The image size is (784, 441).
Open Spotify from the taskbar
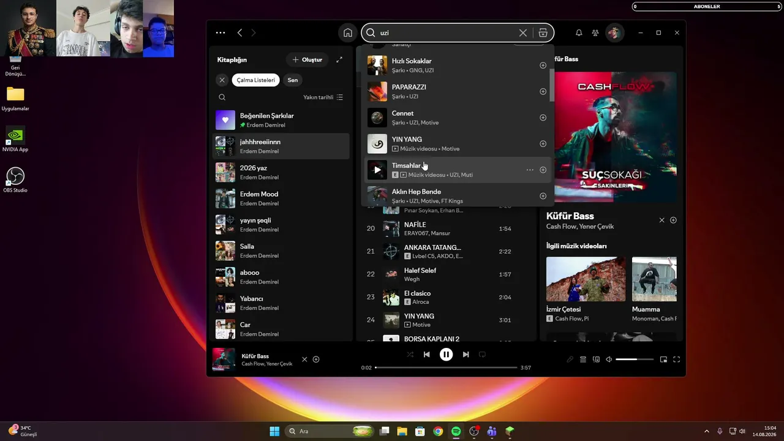(x=456, y=431)
